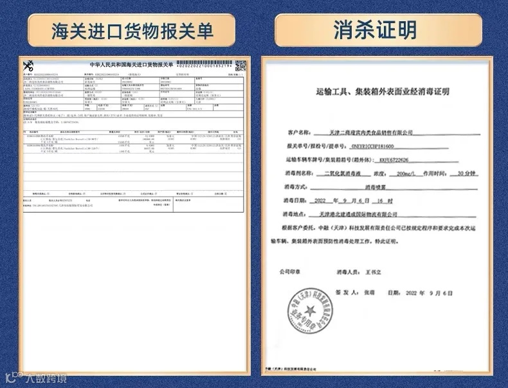This screenshot has width=508, height=388.
Task: Click the round red company seal stamp
Action: pos(310,312)
